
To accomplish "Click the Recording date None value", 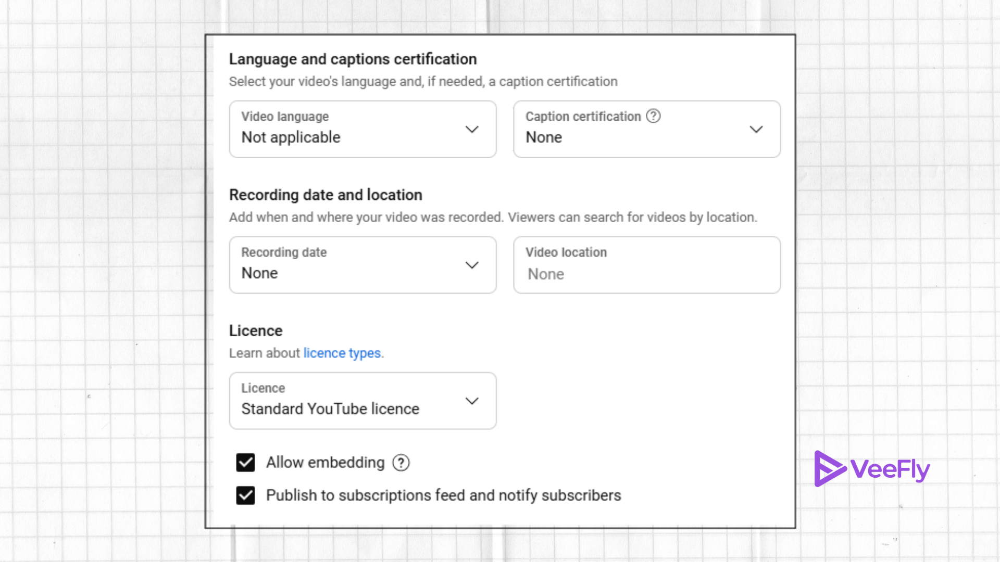I will (x=259, y=273).
